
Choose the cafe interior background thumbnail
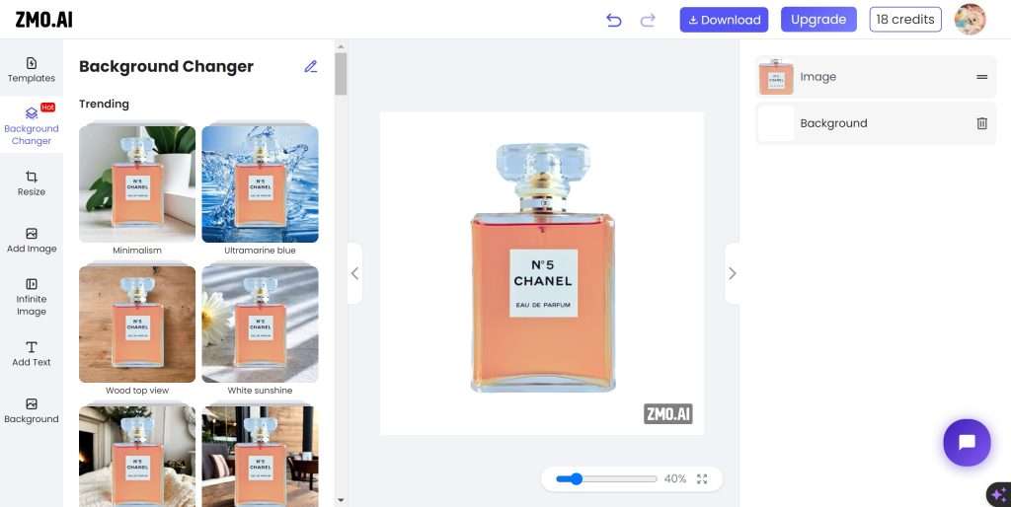(x=260, y=456)
